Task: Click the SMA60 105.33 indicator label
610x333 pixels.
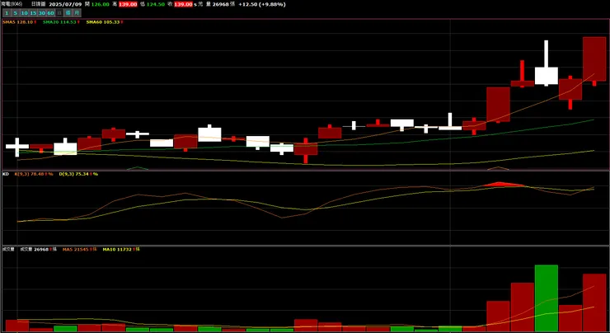Action: (104, 22)
